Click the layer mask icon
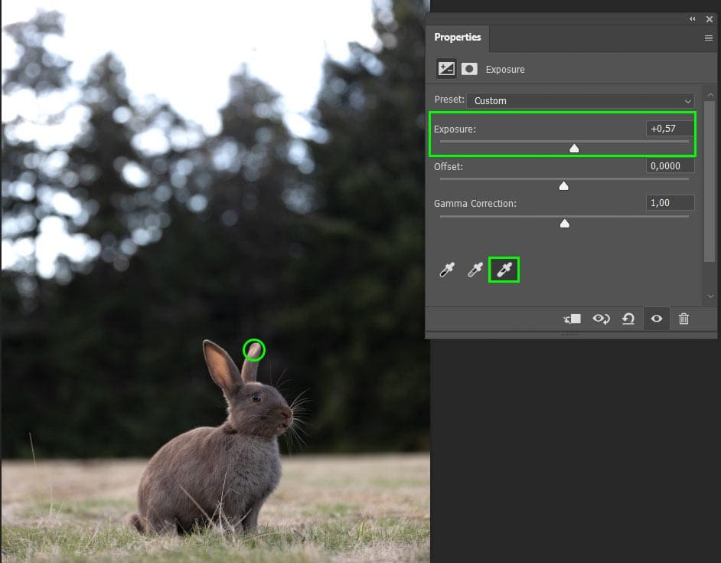 click(469, 69)
